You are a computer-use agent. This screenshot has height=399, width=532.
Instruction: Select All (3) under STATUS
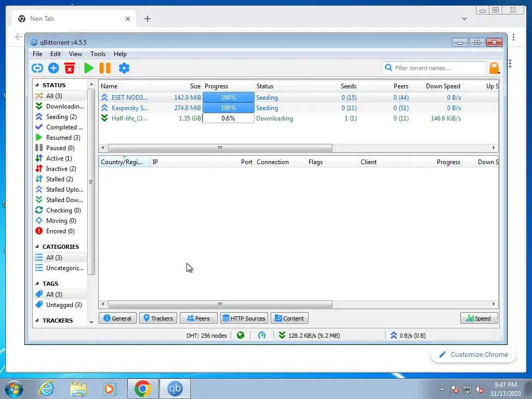click(60, 96)
